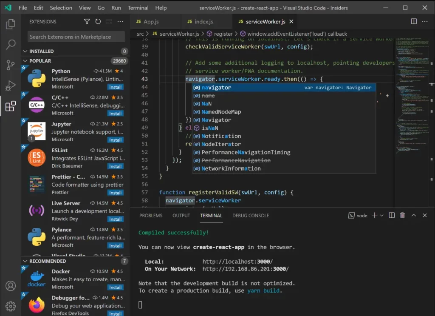Open the Manage gear icon
Screen dimensions: 435x316
coord(11,305)
